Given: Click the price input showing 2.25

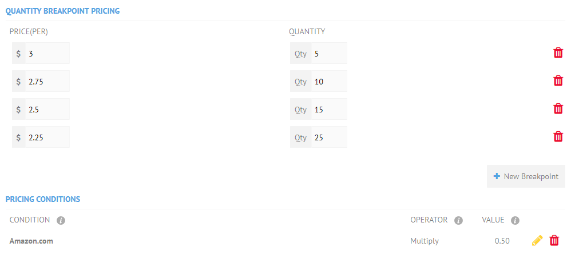Looking at the screenshot, I should click(47, 137).
